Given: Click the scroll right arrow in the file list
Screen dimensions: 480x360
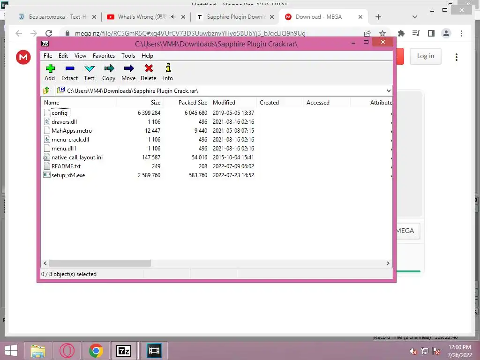Looking at the screenshot, I should (x=388, y=263).
